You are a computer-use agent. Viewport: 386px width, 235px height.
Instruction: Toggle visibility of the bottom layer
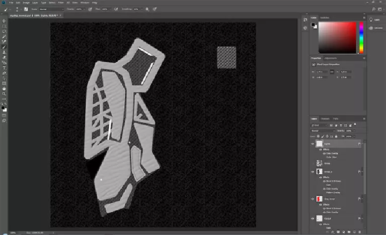pyautogui.click(x=313, y=219)
